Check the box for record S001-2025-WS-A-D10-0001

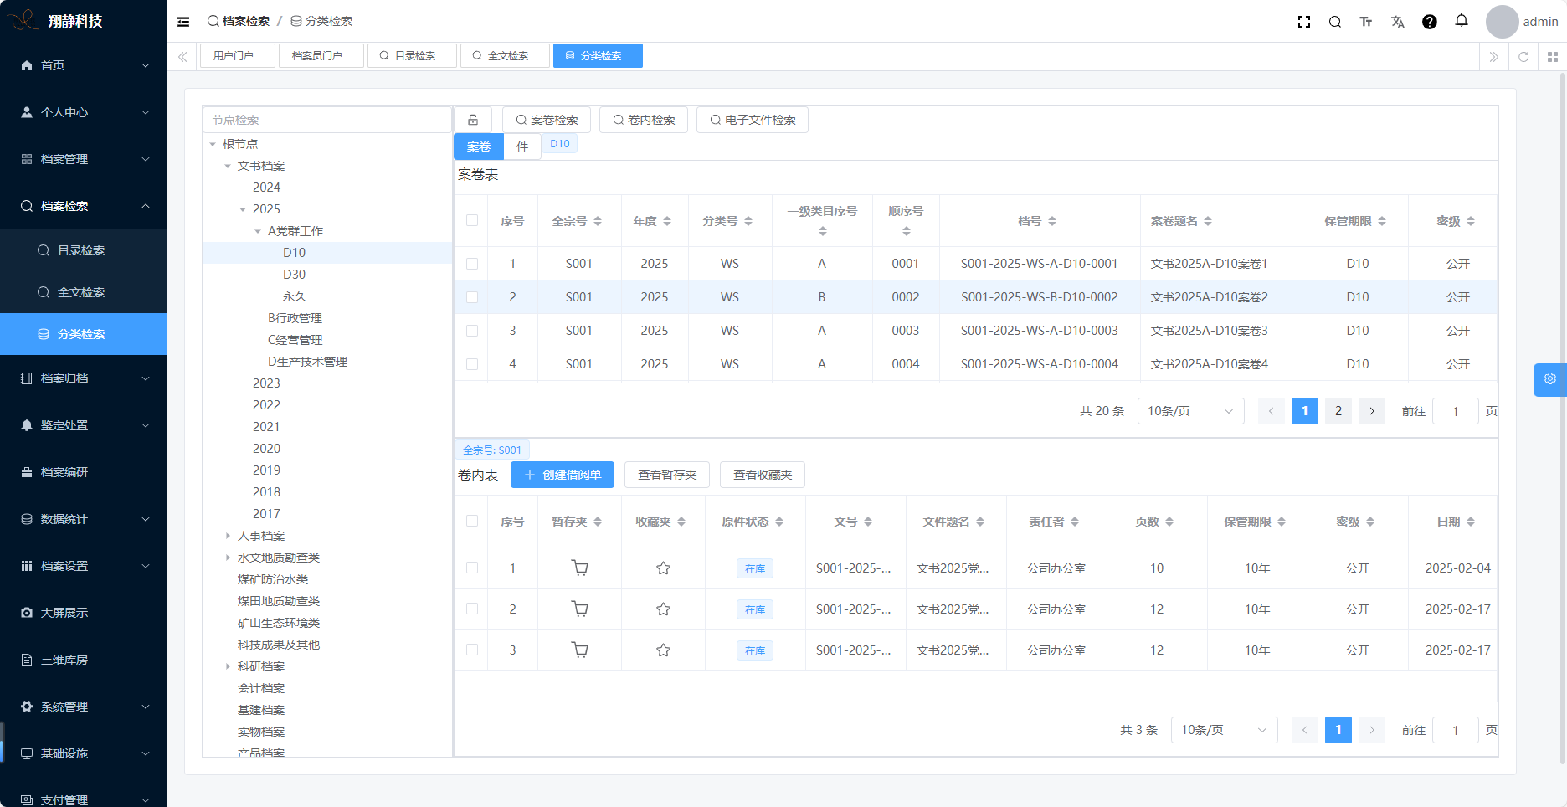[x=472, y=264]
